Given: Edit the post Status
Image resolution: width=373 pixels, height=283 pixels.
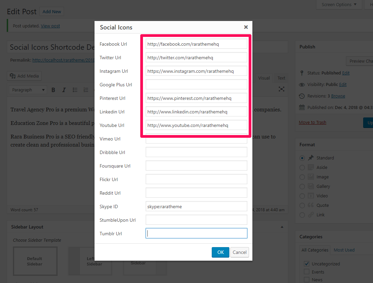Looking at the screenshot, I should [x=346, y=73].
